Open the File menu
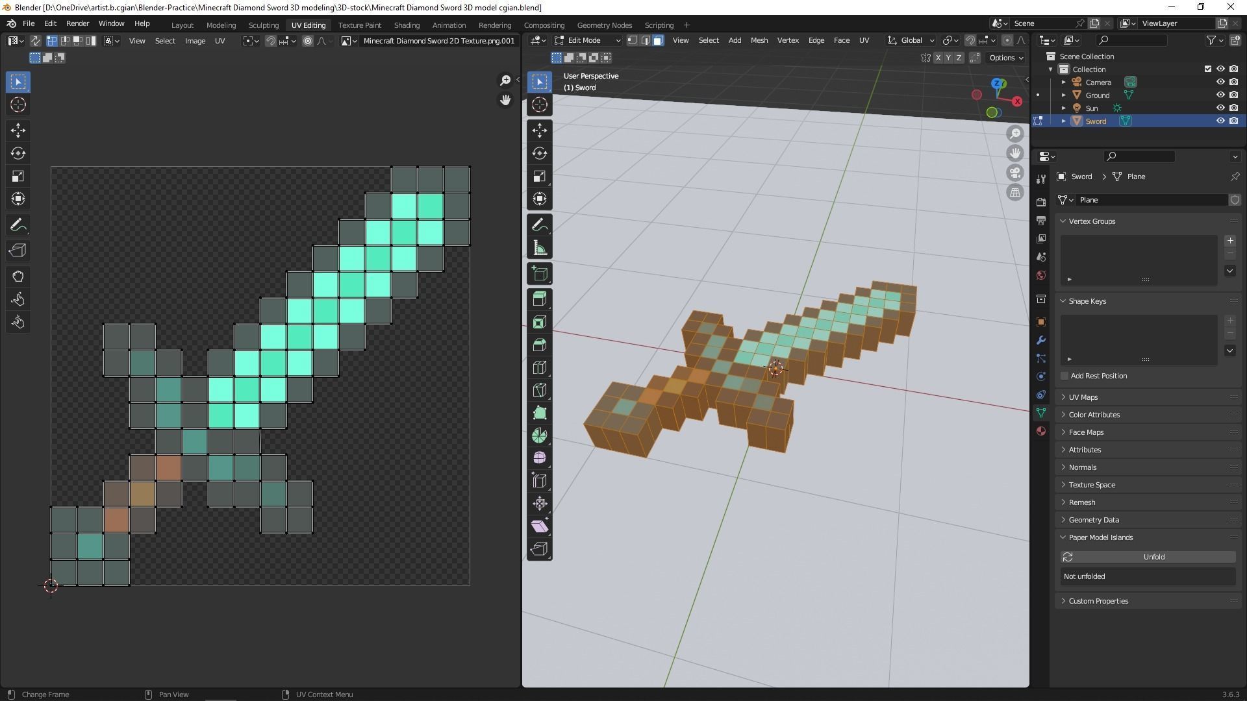 (x=29, y=23)
